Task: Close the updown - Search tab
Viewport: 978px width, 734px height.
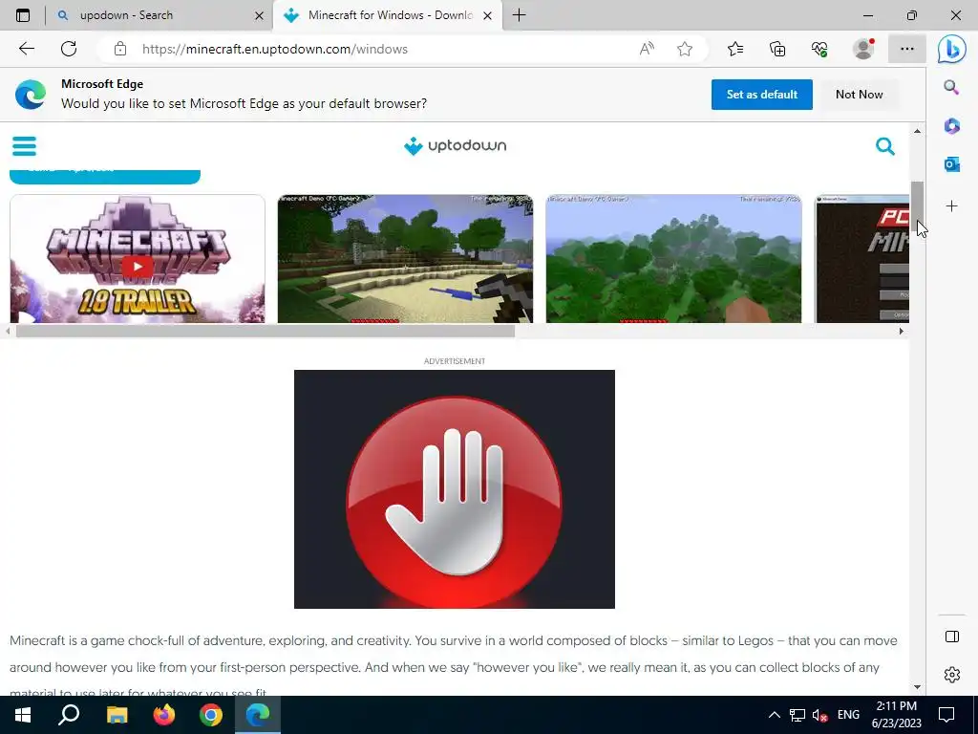Action: point(260,15)
